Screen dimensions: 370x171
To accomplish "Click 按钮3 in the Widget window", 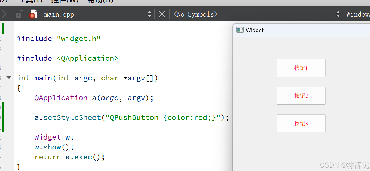I will [301, 123].
